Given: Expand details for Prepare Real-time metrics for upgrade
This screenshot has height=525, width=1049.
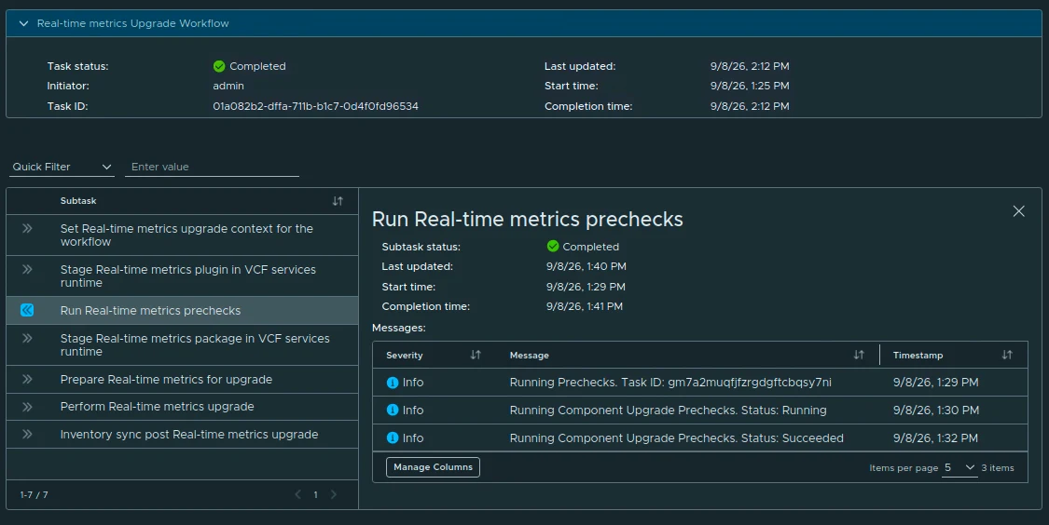Looking at the screenshot, I should (27, 380).
